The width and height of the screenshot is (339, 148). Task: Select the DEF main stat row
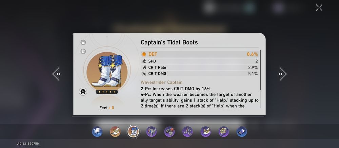point(200,54)
